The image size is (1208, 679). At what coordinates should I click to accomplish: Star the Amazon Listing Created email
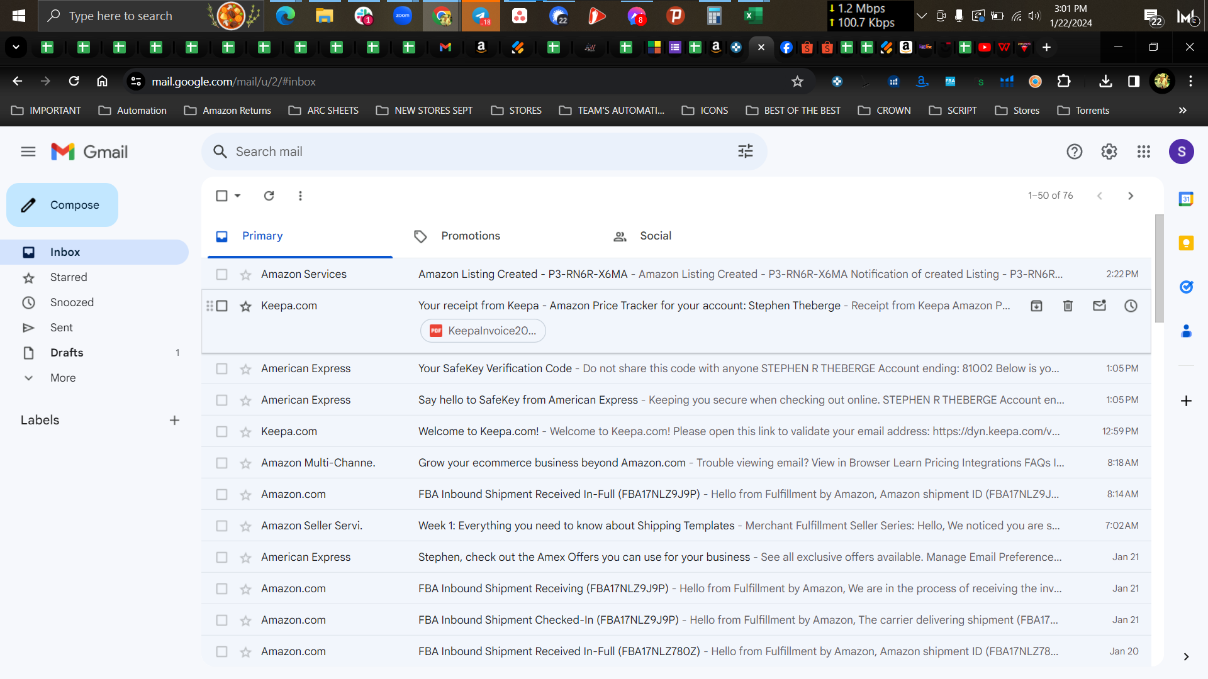pos(245,275)
